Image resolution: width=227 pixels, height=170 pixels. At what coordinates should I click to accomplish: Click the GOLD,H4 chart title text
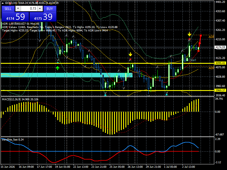(11, 3)
